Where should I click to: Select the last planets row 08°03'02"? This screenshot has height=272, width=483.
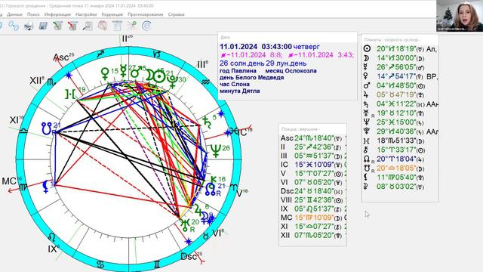pos(400,187)
